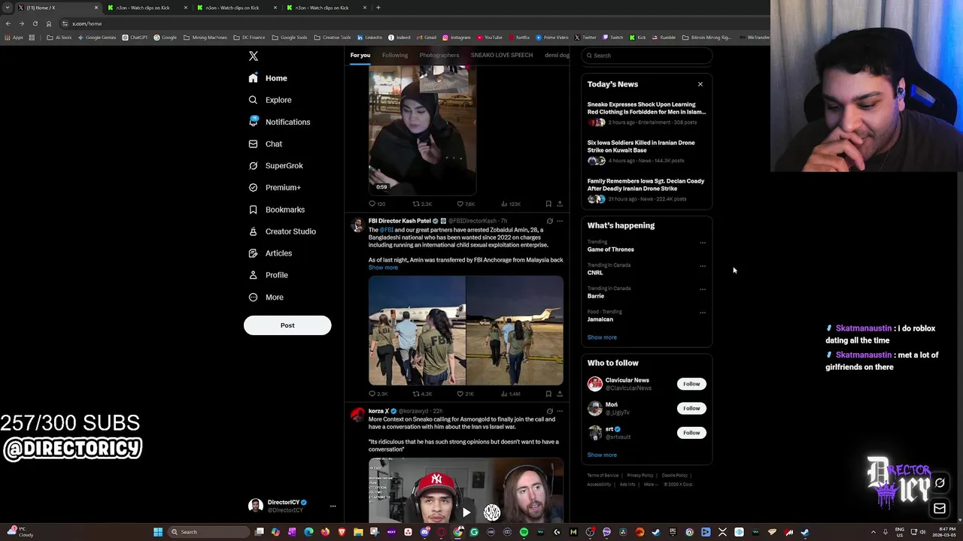
Task: Open Grok explain on the korza post
Action: pyautogui.click(x=550, y=411)
